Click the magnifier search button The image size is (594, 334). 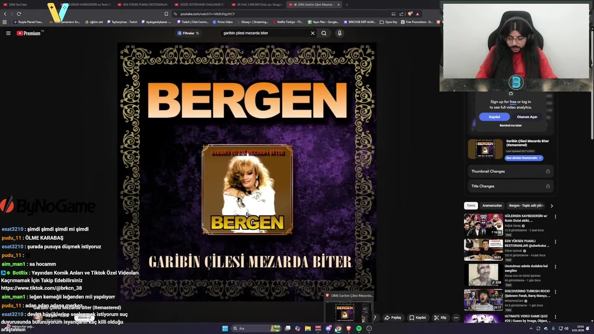pyautogui.click(x=324, y=33)
